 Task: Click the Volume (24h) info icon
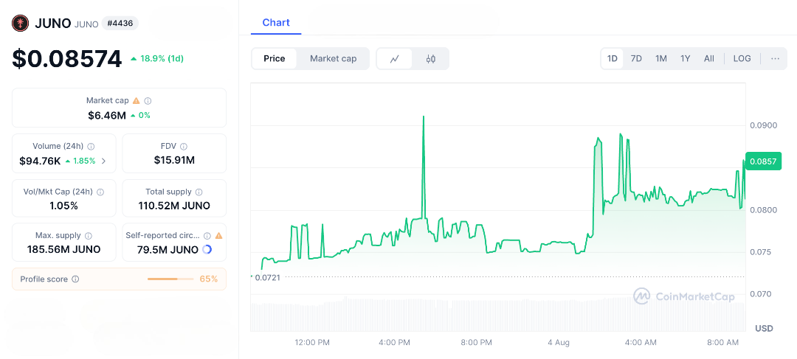pos(91,146)
